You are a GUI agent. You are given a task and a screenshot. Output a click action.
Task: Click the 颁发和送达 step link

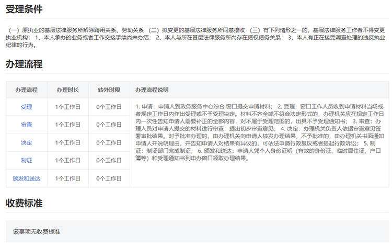tap(26, 179)
